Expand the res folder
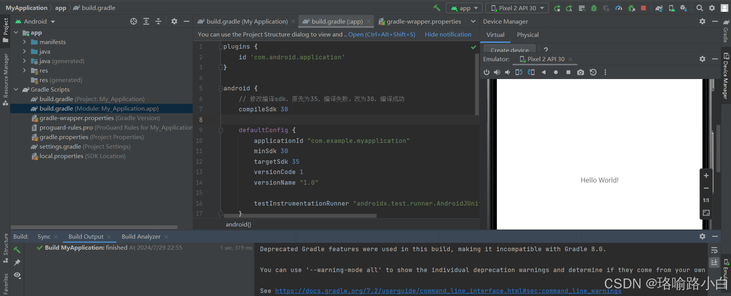This screenshot has height=296, width=731. [24, 70]
